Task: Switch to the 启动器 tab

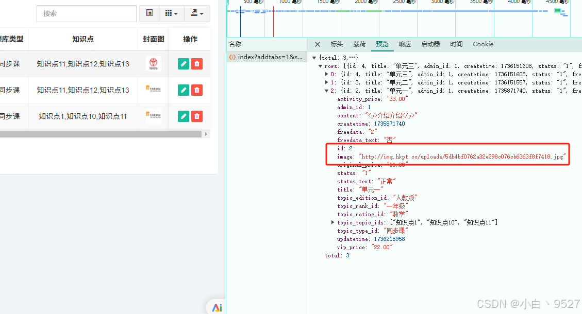Action: click(430, 44)
